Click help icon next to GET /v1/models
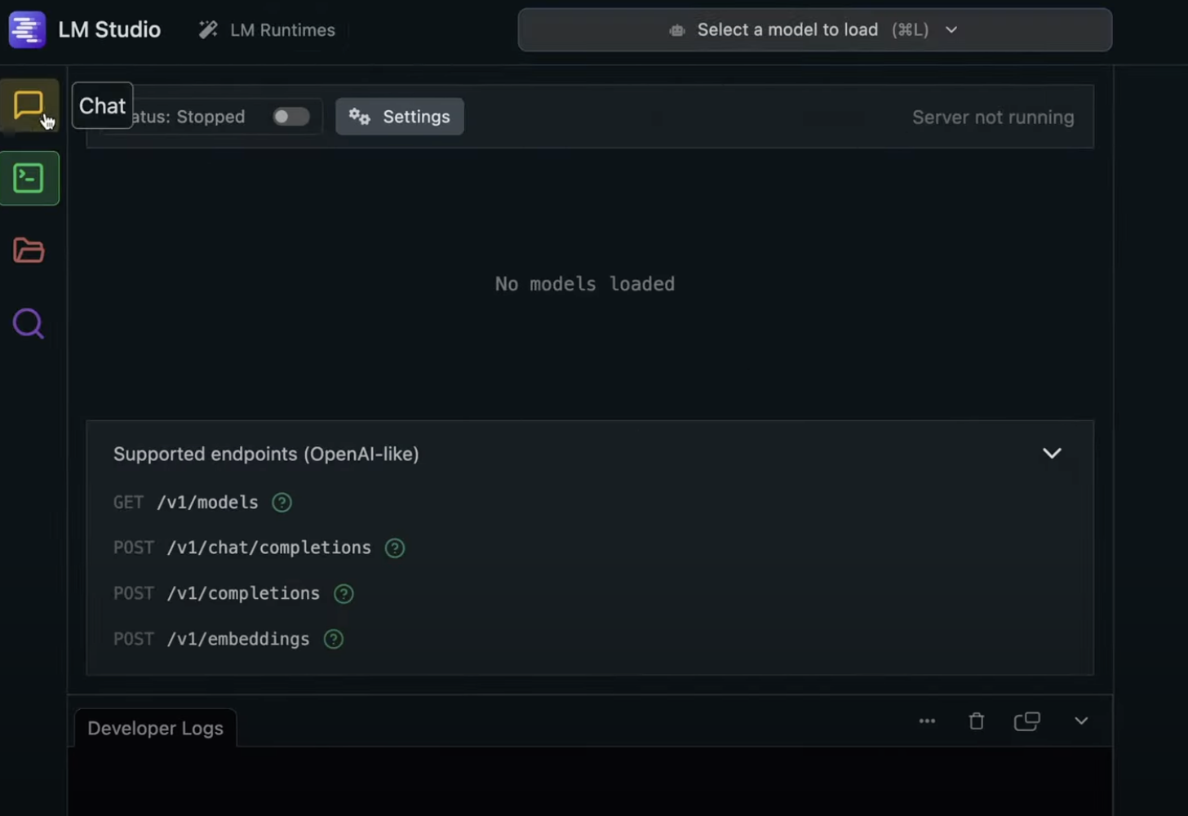 pos(281,503)
